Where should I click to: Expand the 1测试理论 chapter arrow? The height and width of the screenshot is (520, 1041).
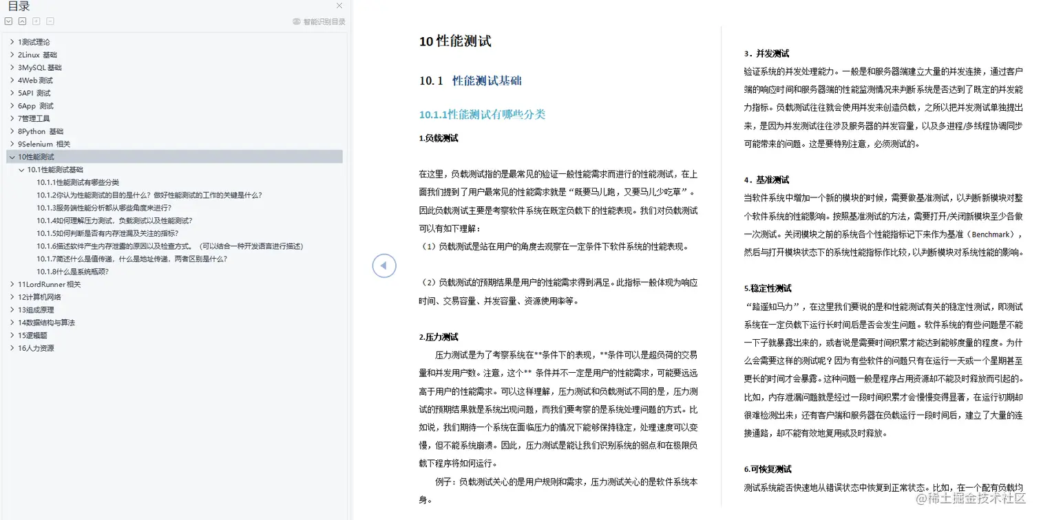(12, 42)
